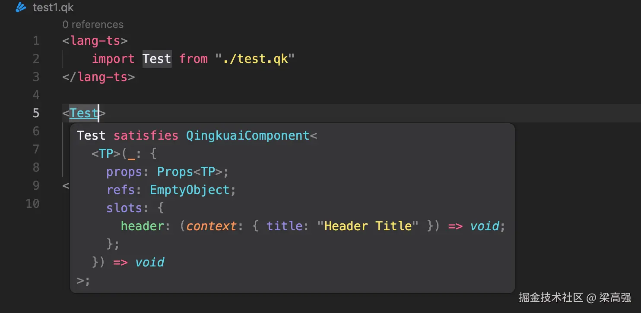This screenshot has width=641, height=313.
Task: Click the closing </lang-ts> tag
Action: (98, 77)
